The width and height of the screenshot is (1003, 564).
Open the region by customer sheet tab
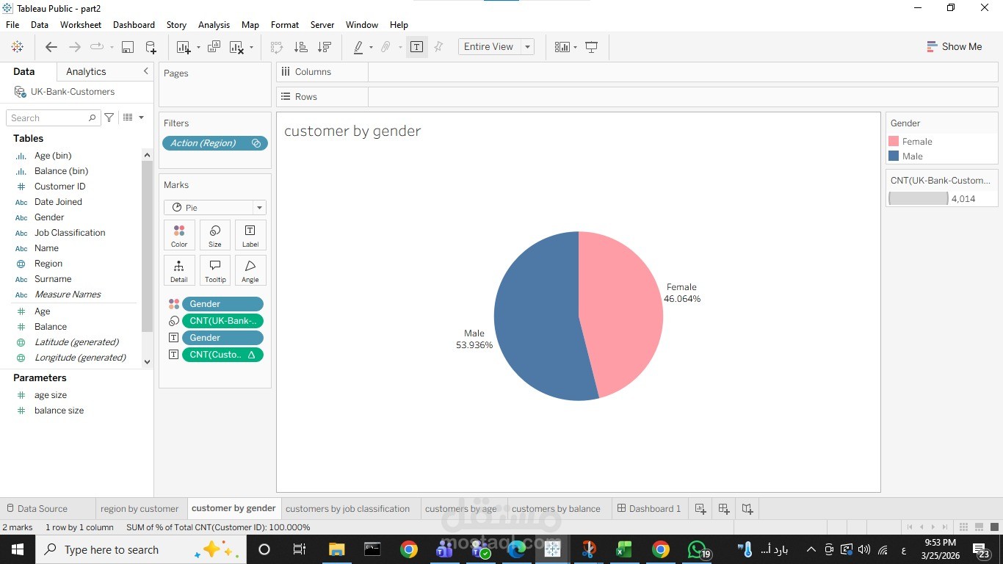140,508
